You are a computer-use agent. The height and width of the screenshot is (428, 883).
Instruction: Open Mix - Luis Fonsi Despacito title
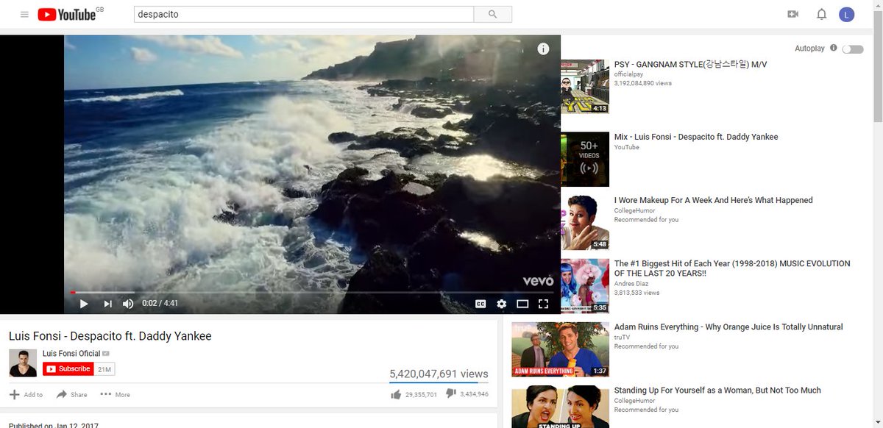click(x=696, y=137)
